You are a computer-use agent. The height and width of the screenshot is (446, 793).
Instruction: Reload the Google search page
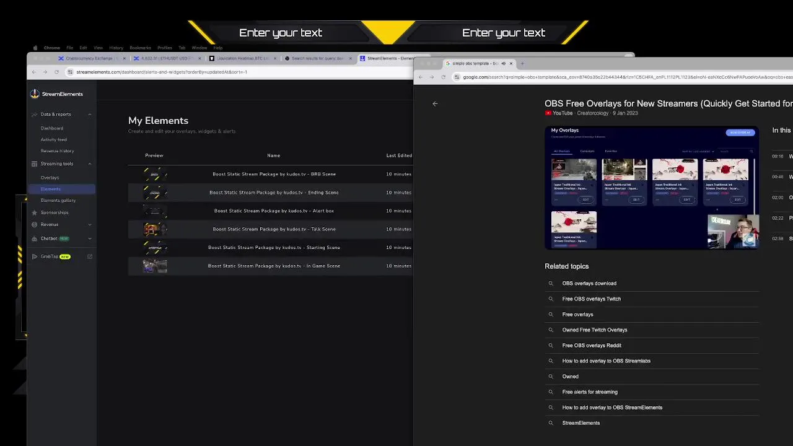point(443,77)
